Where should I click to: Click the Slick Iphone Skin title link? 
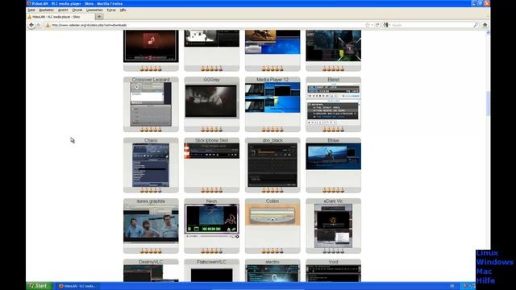211,140
